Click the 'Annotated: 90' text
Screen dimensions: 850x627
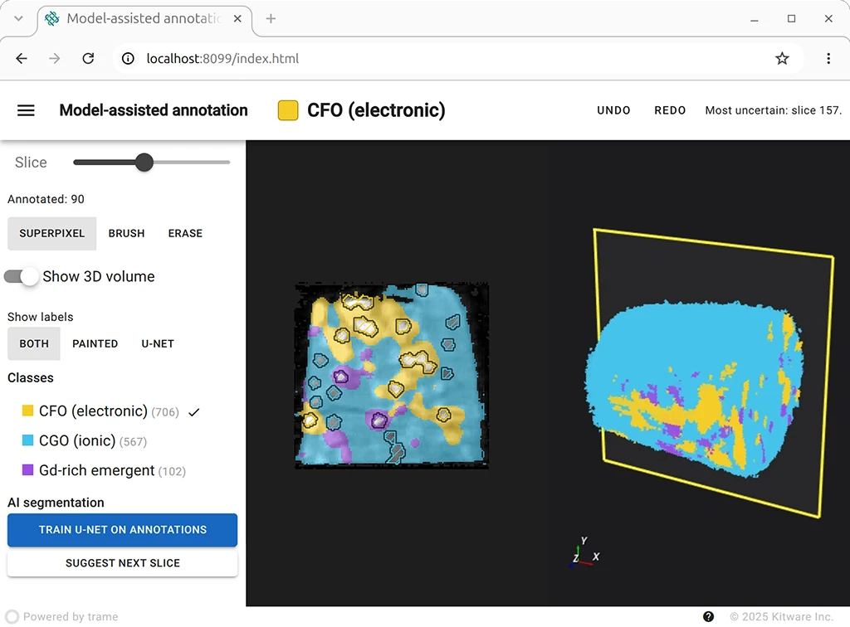point(46,199)
